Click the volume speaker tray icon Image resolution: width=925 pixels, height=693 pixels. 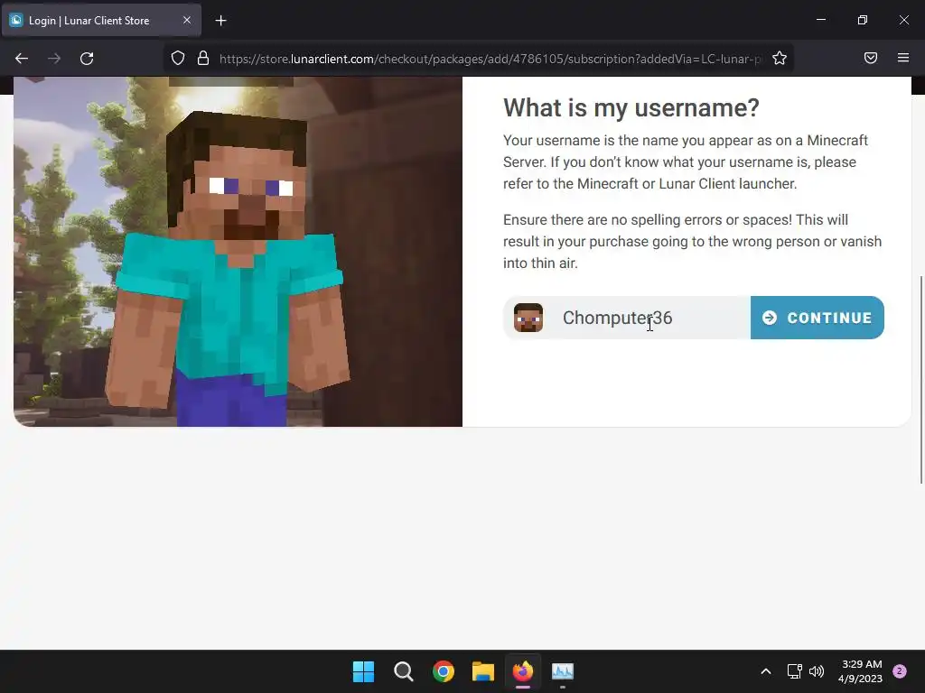point(817,671)
